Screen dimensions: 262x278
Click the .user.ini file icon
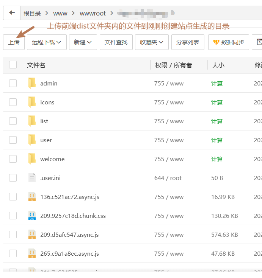[x=32, y=178]
